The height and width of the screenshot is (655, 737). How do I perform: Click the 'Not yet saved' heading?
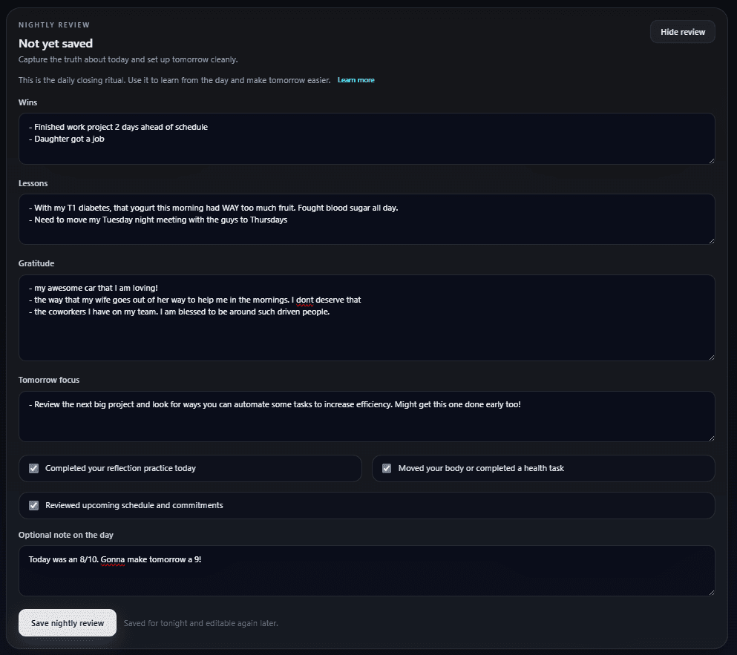click(x=55, y=43)
